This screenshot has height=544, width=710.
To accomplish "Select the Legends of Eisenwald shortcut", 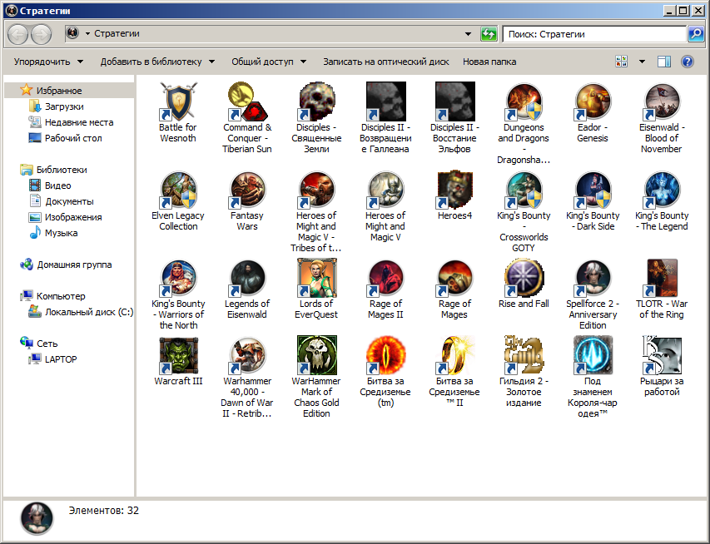I will [247, 289].
